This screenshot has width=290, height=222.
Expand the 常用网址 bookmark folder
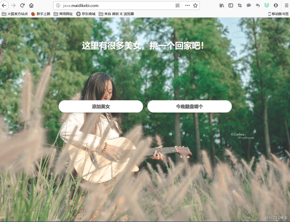coord(63,14)
